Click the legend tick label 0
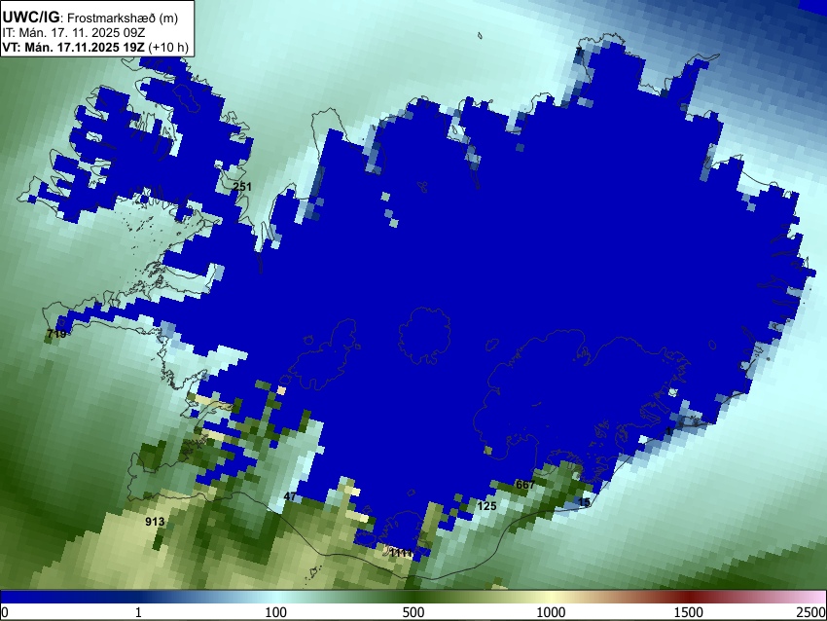The image size is (827, 621). pos(5,612)
